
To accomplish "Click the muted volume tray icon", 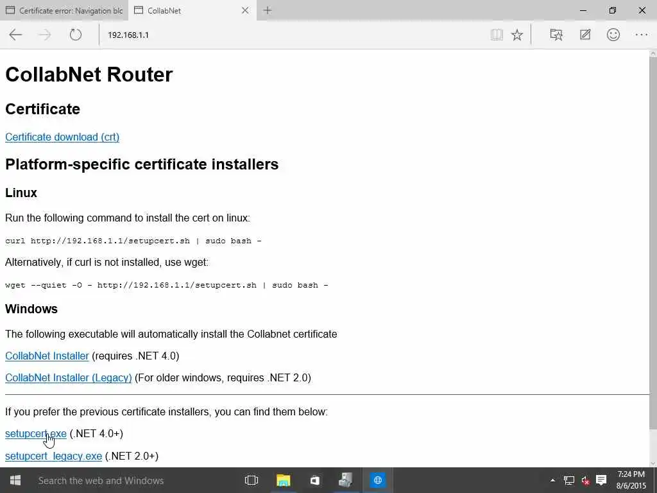I will click(585, 480).
